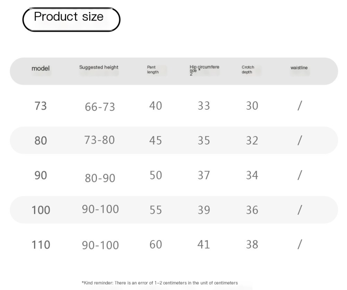Select crotch depth value 34
Screen dimensions: 347x290
tap(252, 176)
